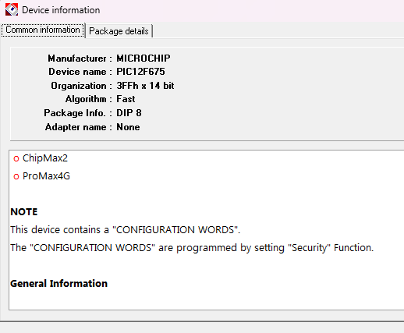Viewport: 404px width, 333px height.
Task: Switch to the Package details tab
Action: [x=119, y=31]
